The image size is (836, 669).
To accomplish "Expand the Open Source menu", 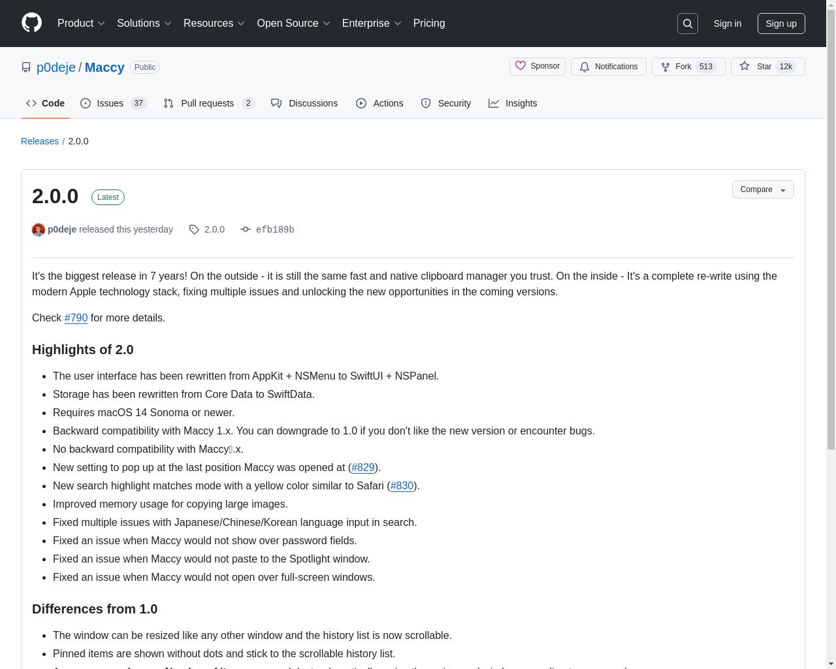I will (293, 24).
